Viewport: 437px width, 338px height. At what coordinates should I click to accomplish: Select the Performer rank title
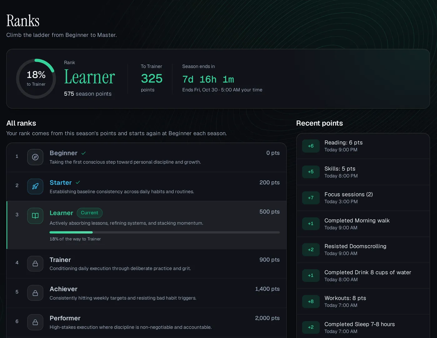click(x=65, y=318)
